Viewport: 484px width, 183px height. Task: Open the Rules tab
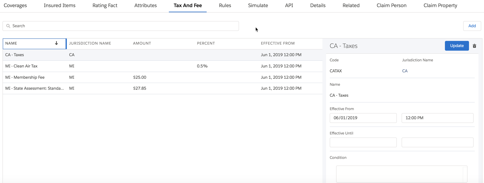pyautogui.click(x=225, y=5)
